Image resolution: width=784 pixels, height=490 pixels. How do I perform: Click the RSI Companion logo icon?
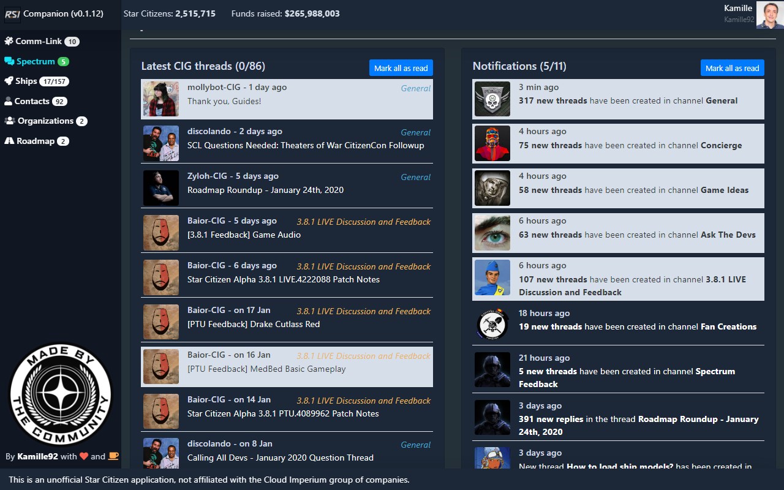tap(12, 13)
